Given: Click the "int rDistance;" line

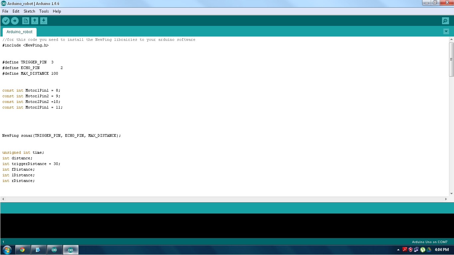Looking at the screenshot, I should [19, 181].
